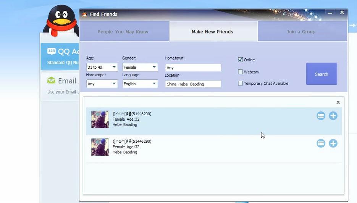The image size is (357, 203).
Task: Switch to People You May Know tab
Action: [123, 32]
